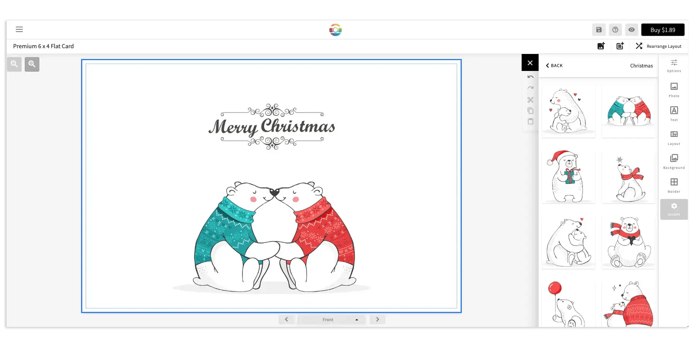Zoom in using the magnifier icon
The image size is (695, 347).
[x=32, y=64]
